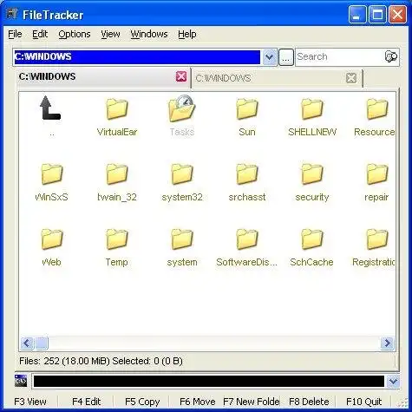The height and width of the screenshot is (412, 412).
Task: Open the Edit menu
Action: (40, 34)
